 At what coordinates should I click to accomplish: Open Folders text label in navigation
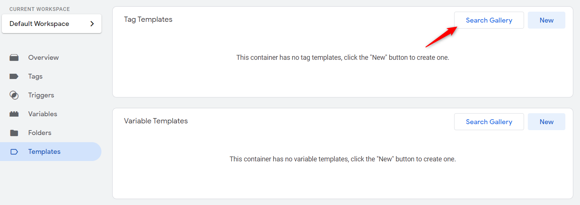[39, 133]
